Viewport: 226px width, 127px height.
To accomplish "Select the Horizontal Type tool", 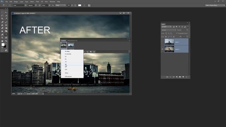I will pos(6,35).
